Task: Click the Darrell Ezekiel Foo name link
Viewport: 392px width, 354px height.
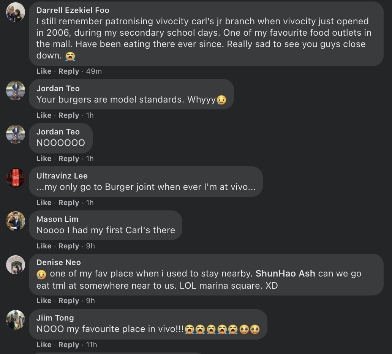Action: [73, 10]
